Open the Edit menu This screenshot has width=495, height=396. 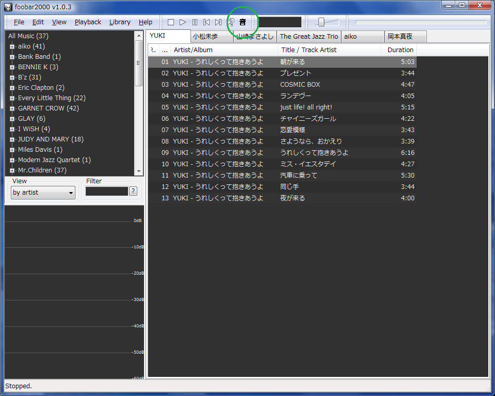coord(38,22)
